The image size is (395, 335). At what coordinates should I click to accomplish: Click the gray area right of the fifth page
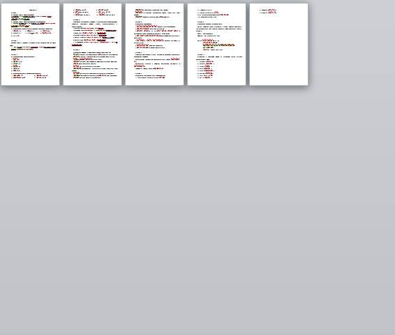pyautogui.click(x=352, y=44)
